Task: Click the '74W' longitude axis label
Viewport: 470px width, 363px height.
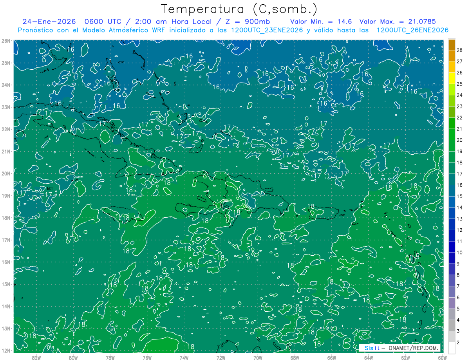Action: (x=184, y=358)
